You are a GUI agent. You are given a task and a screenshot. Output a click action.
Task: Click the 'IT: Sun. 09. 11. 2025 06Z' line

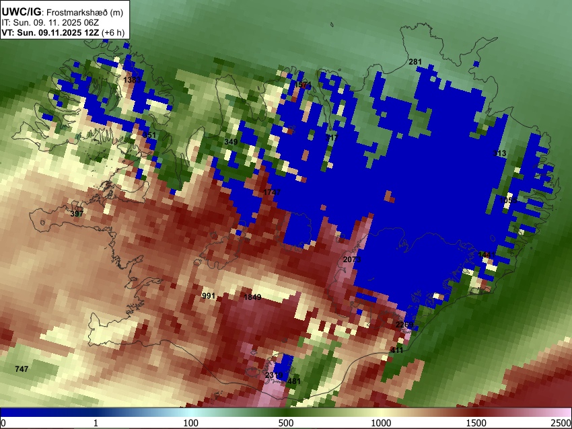[x=50, y=23]
